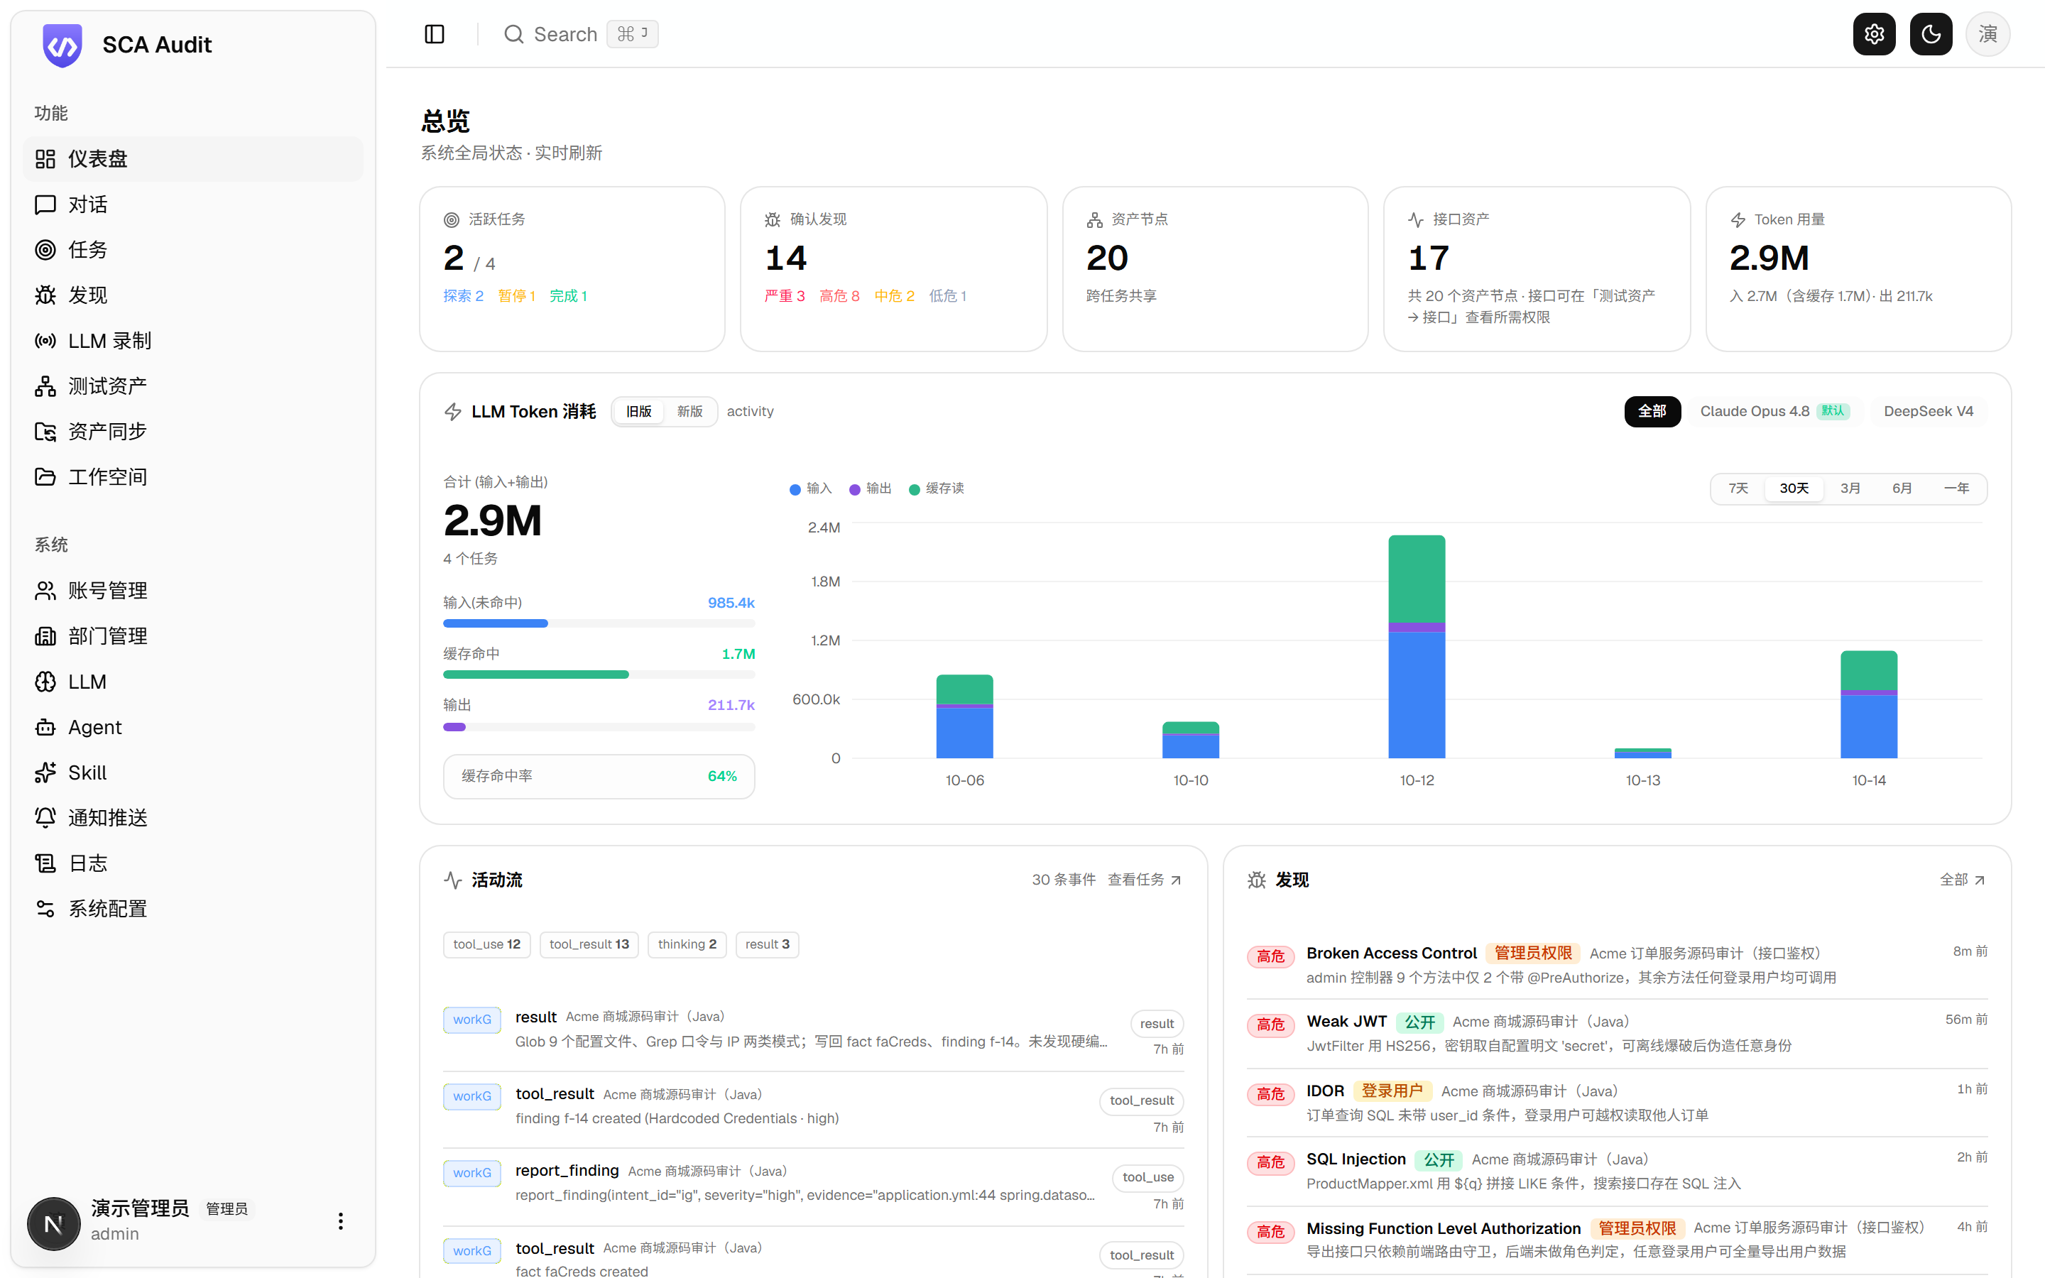
Task: Switch token chart to 新版 view
Action: [x=689, y=412]
